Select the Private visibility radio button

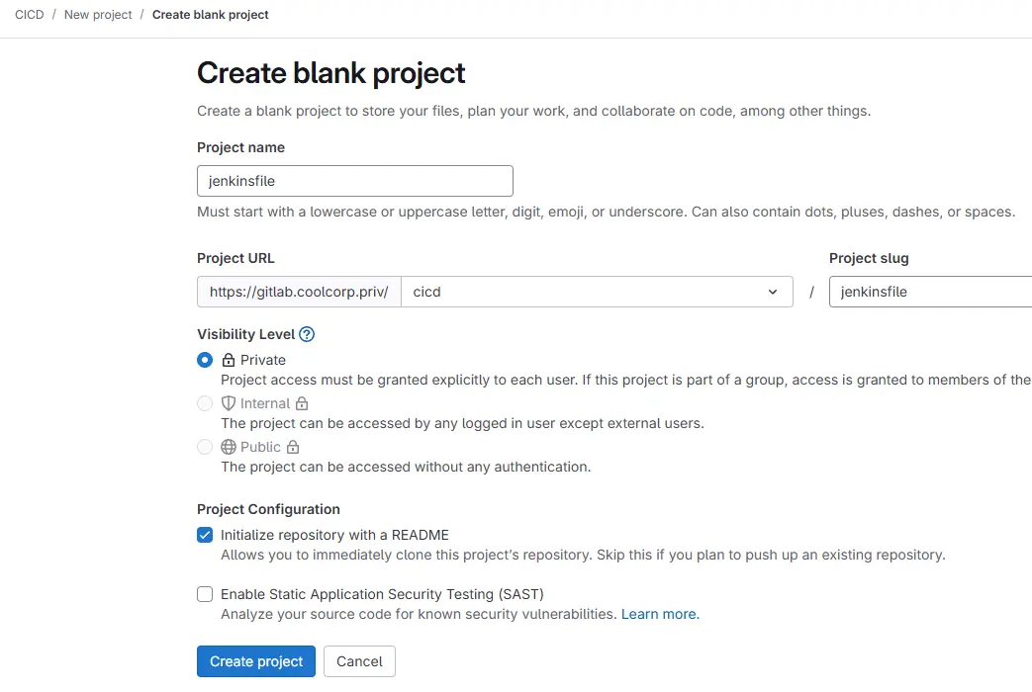pos(205,360)
